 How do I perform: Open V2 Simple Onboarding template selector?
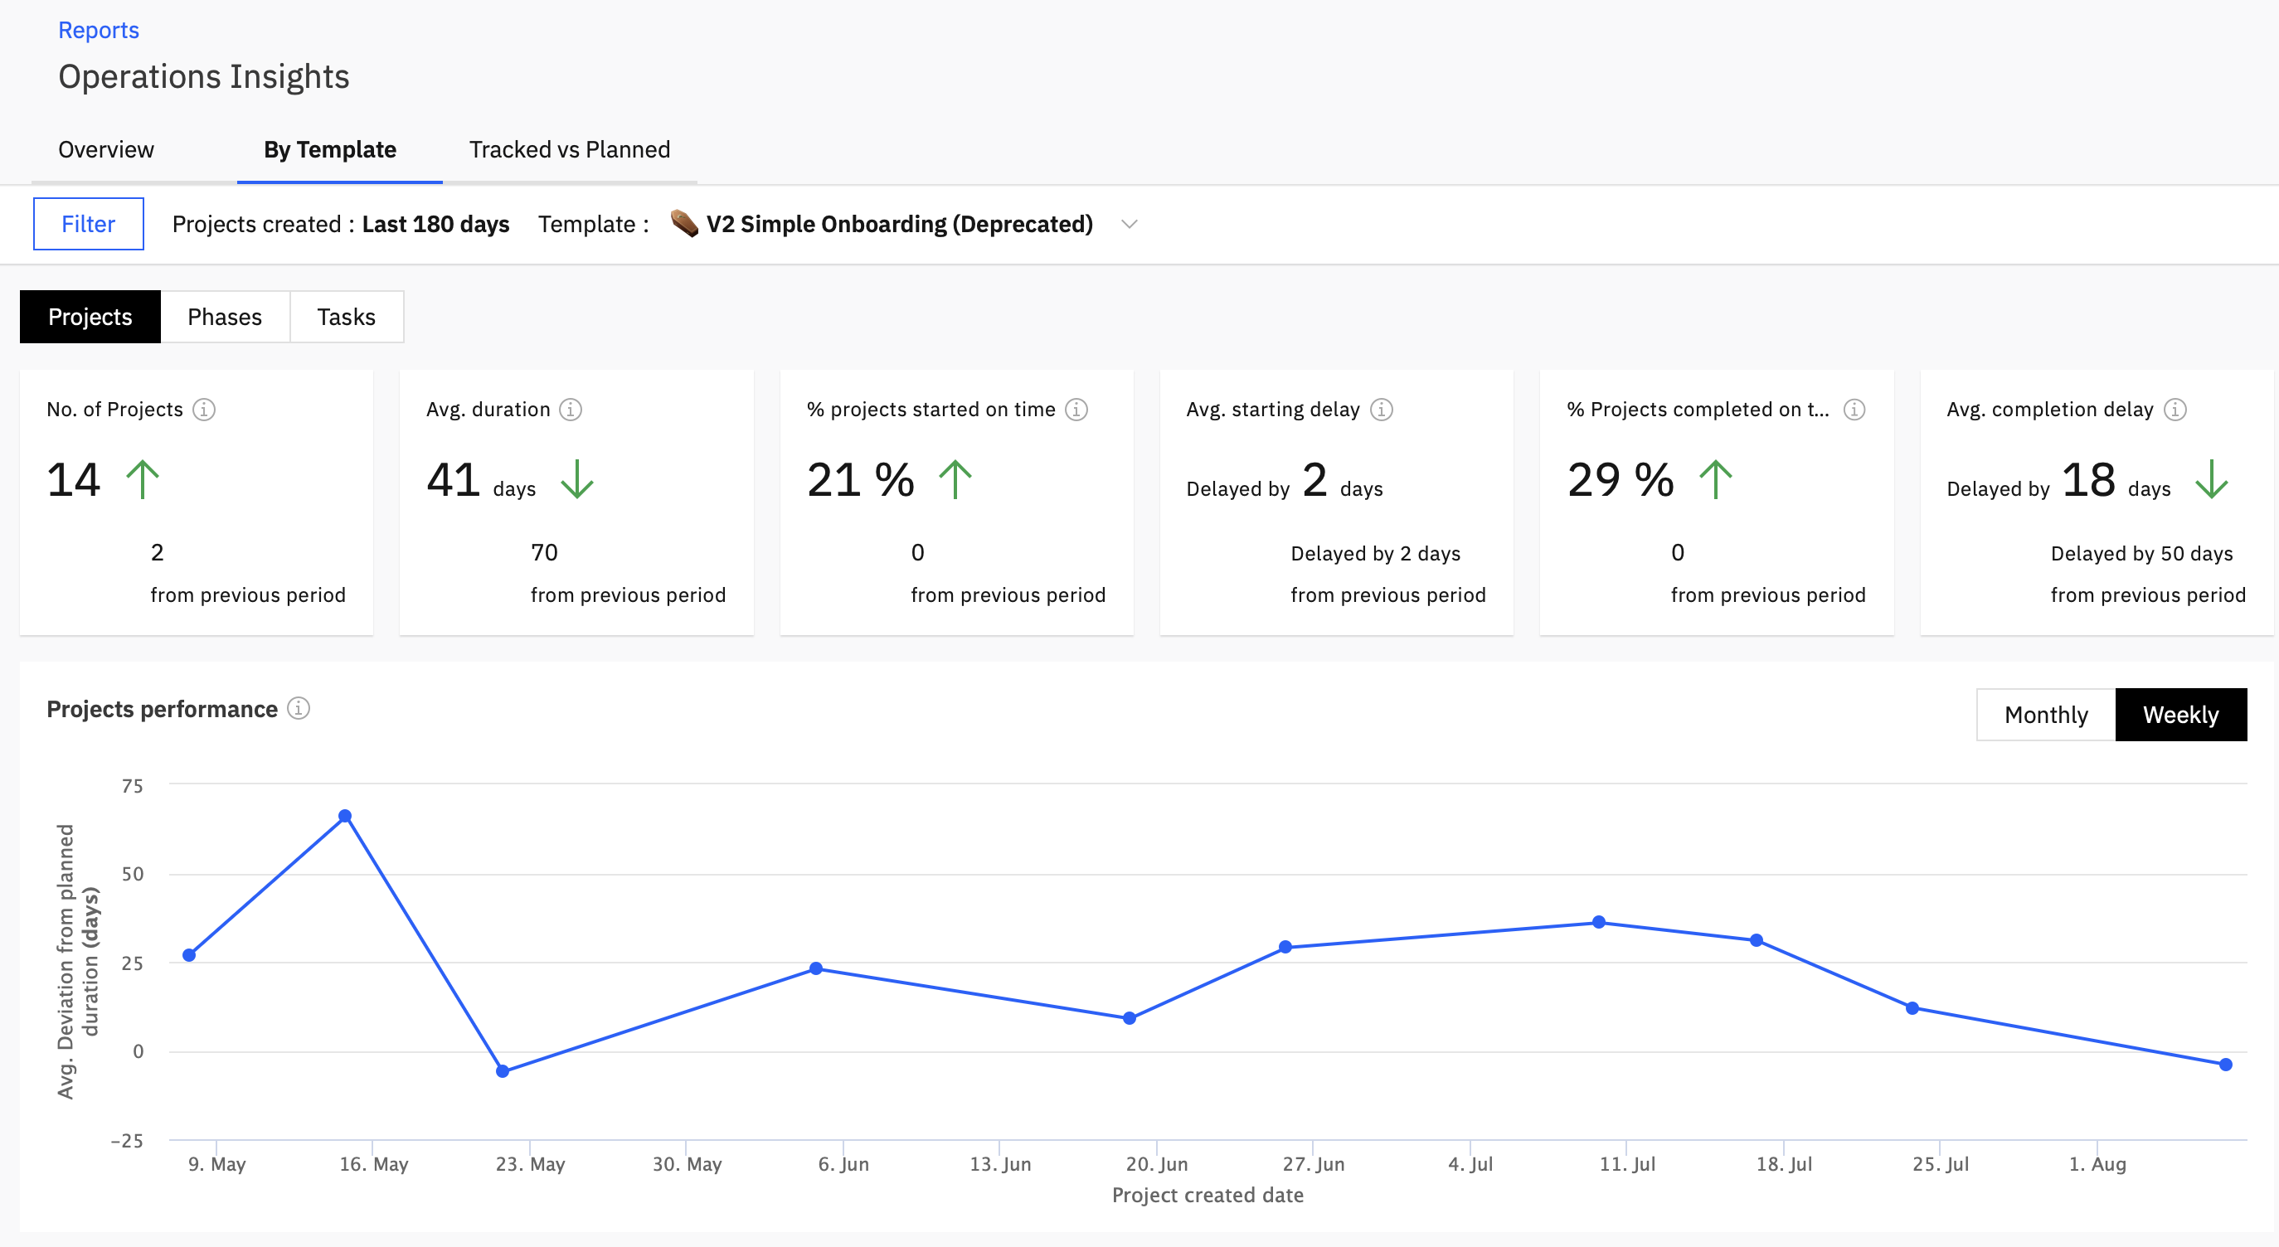(x=899, y=225)
